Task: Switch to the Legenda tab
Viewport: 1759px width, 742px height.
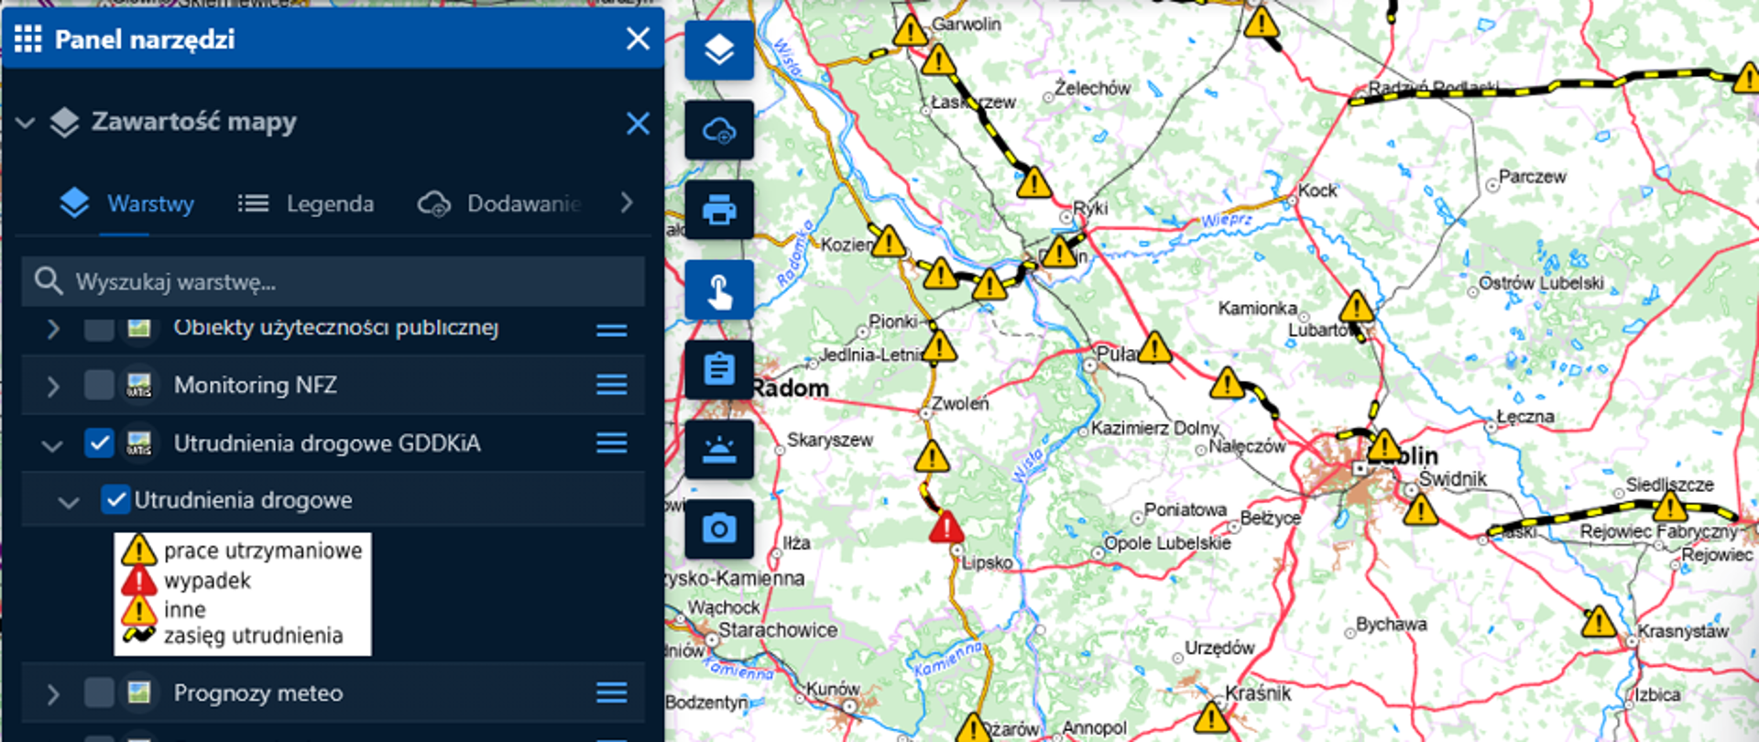Action: (306, 203)
